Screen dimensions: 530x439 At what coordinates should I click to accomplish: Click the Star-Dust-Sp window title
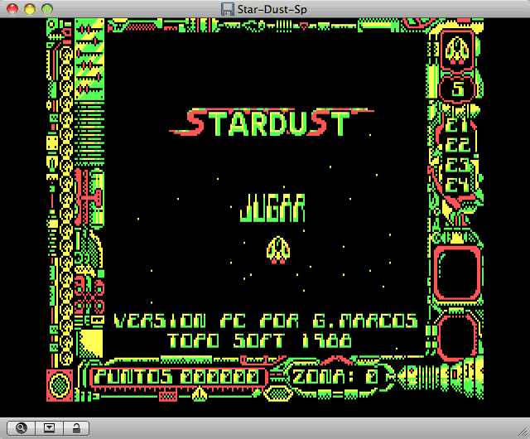click(272, 9)
